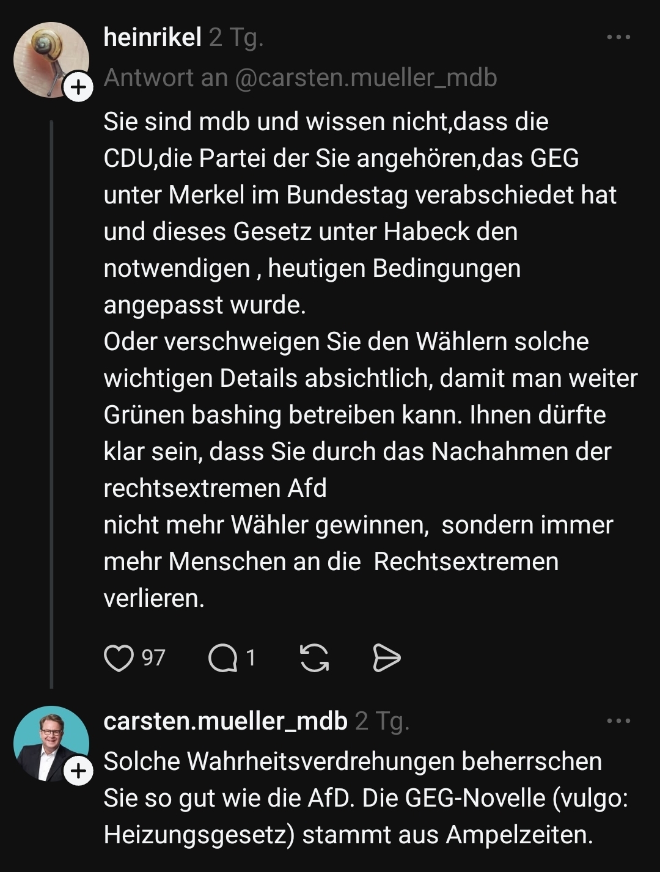The width and height of the screenshot is (660, 872).
Task: Click the '2 Tg.' timestamp beside carsten.mueller_mdb
Action: click(382, 721)
